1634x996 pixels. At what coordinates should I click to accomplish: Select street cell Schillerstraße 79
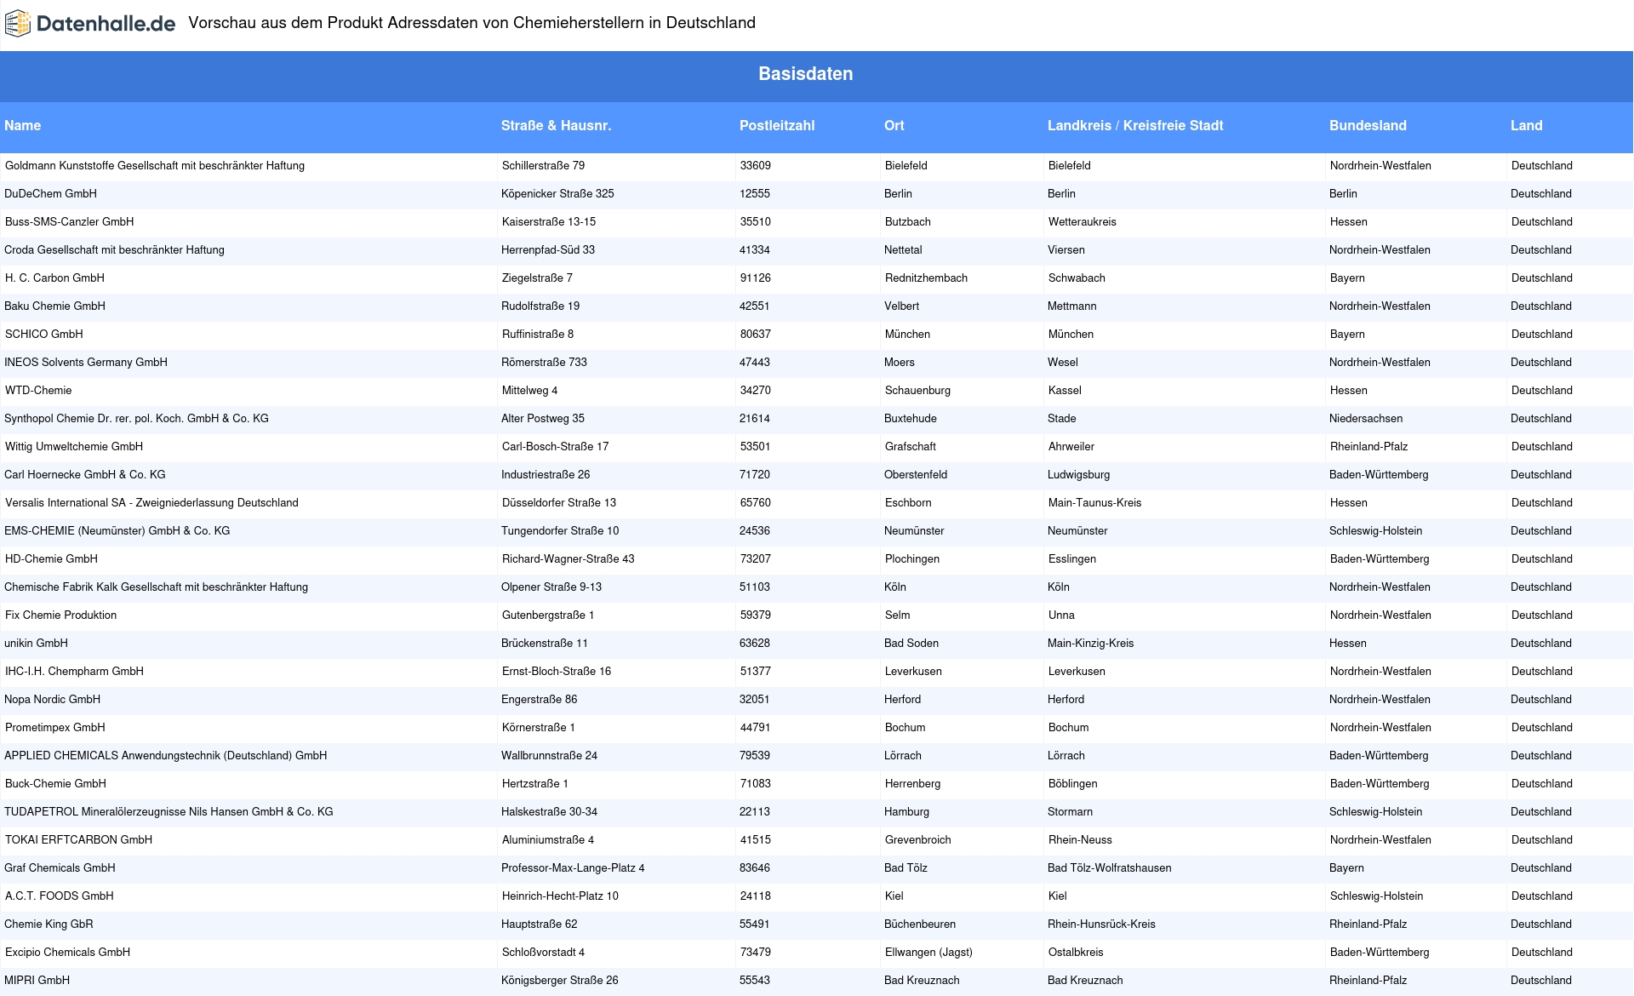click(x=543, y=166)
